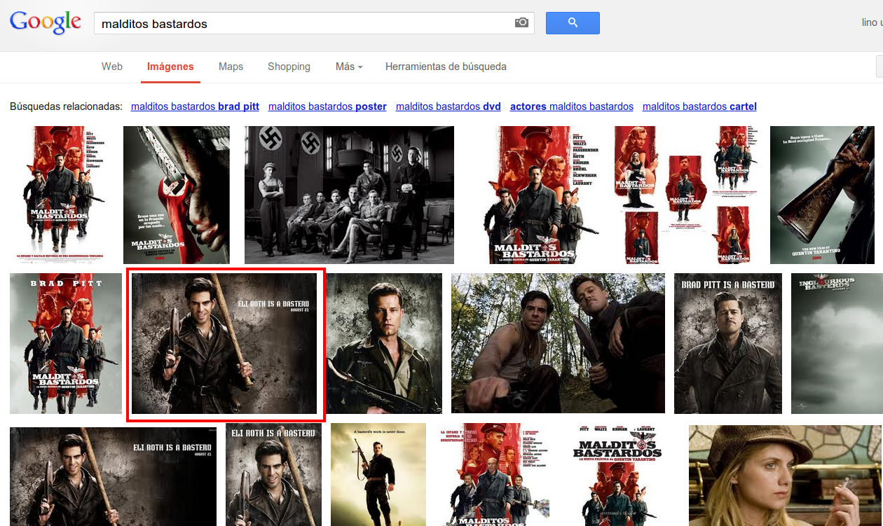
Task: Click the blue magnifier search button
Action: [573, 23]
